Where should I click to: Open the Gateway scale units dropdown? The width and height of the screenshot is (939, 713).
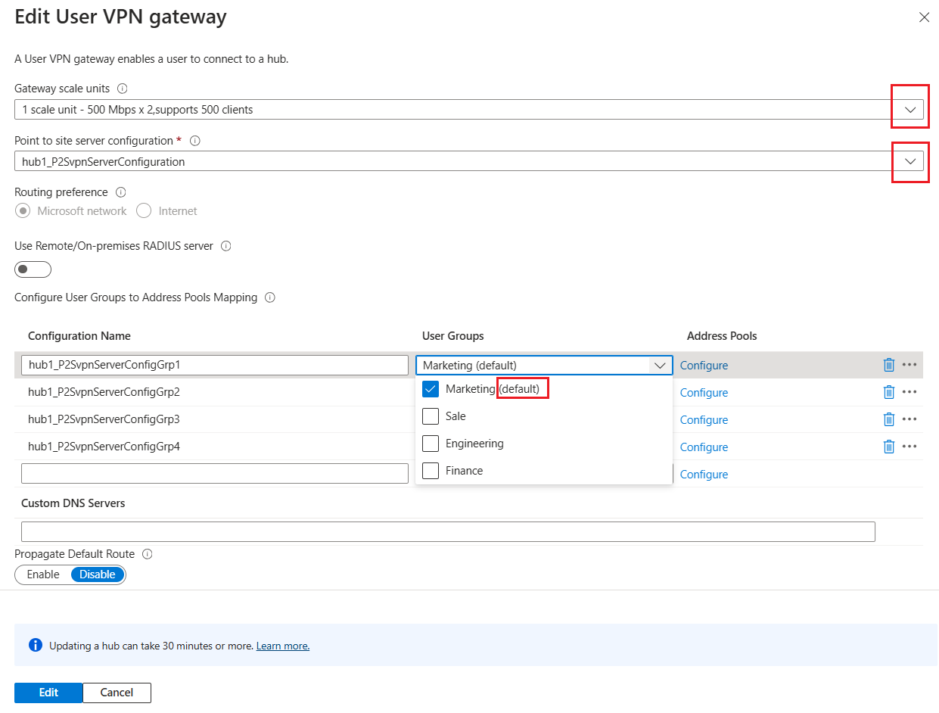click(x=909, y=108)
